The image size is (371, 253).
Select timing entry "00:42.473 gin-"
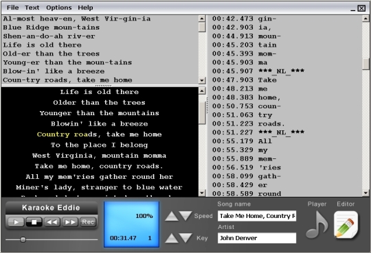[x=244, y=19]
